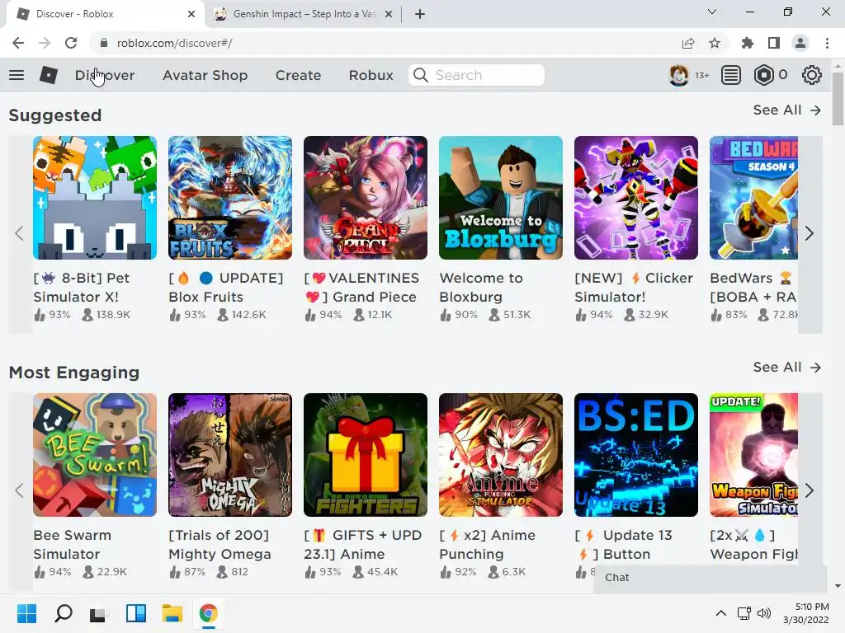Screen dimensions: 845x633
Task: Open the hamburger navigation menu
Action: 17,75
